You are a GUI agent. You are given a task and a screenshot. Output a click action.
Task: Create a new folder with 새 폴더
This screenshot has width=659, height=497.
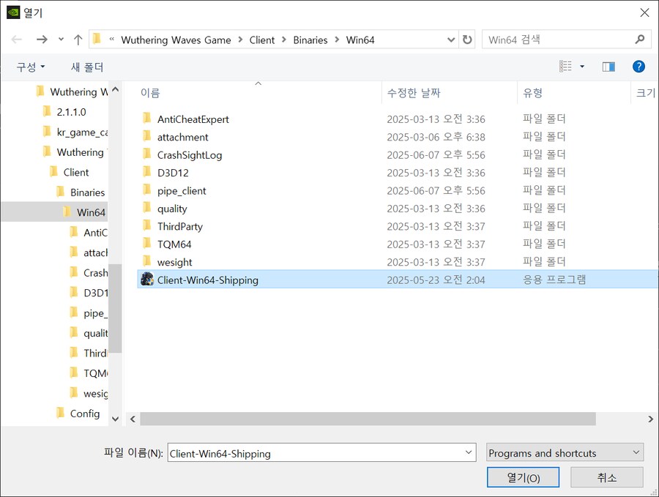pyautogui.click(x=87, y=67)
